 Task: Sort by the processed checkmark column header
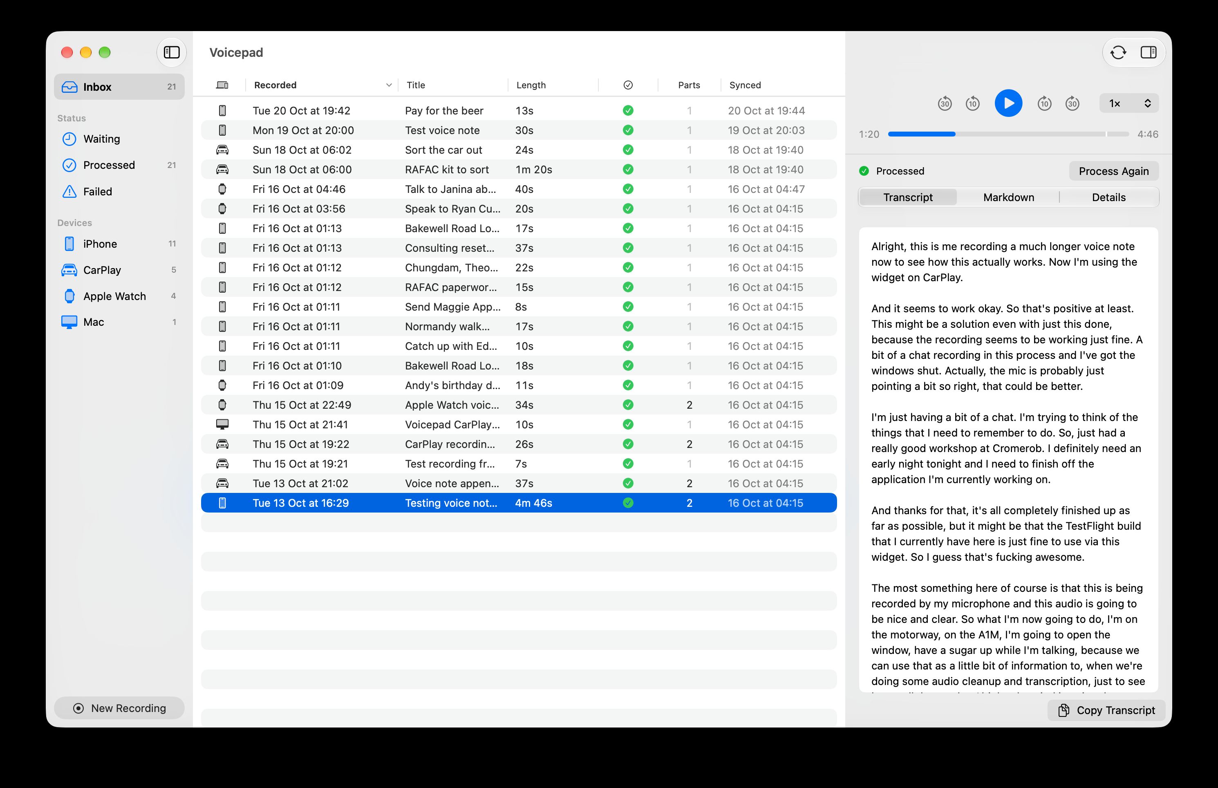(628, 85)
